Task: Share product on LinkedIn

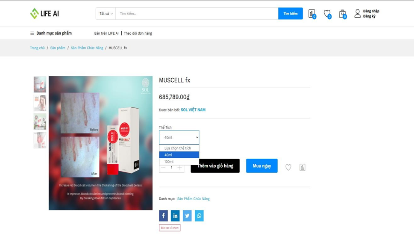Action: [x=175, y=216]
